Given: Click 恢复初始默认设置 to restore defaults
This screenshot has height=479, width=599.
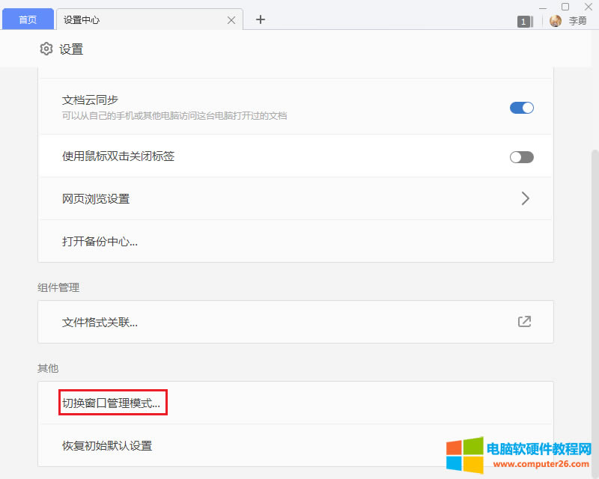Looking at the screenshot, I should [106, 445].
